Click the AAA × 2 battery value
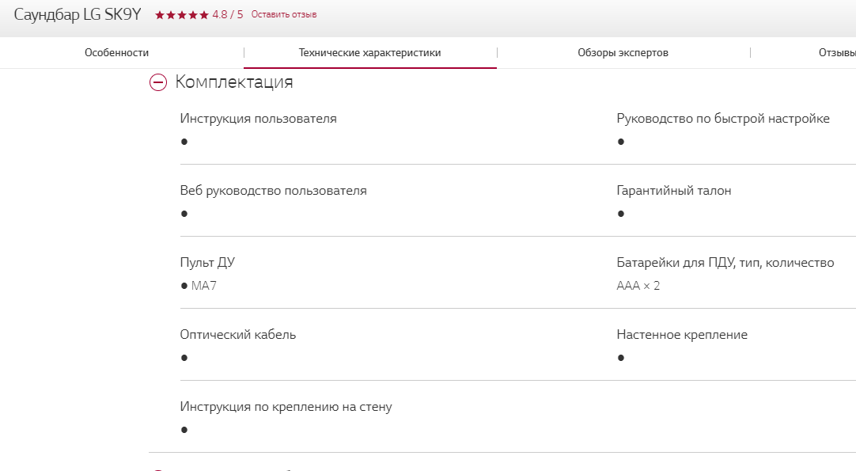856x471 pixels. [638, 286]
